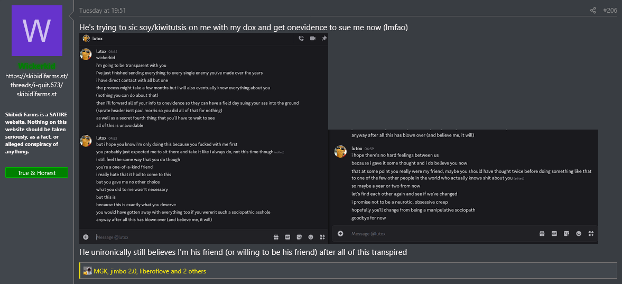The image size is (622, 284).
Task: Click the video call camera icon
Action: [x=312, y=38]
